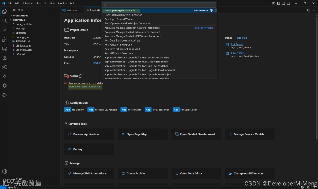The width and height of the screenshot is (318, 189).
Task: Open the Object Page link
Action: click(x=238, y=53)
